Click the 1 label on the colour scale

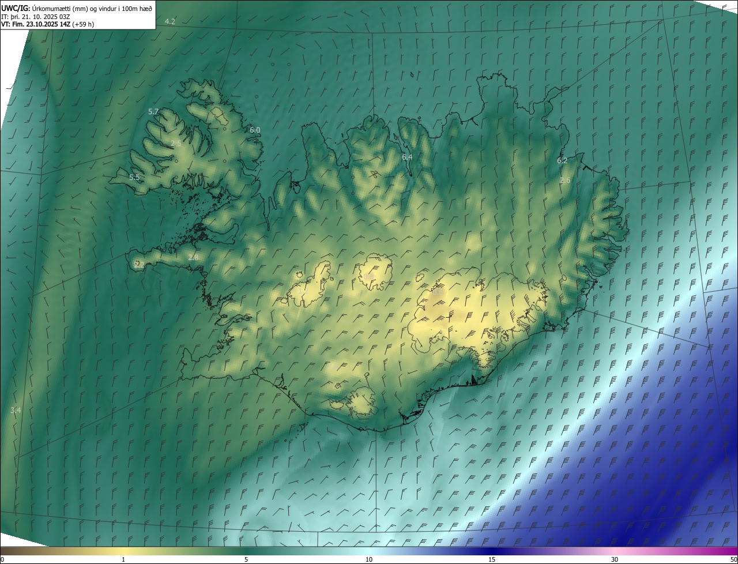(x=123, y=559)
